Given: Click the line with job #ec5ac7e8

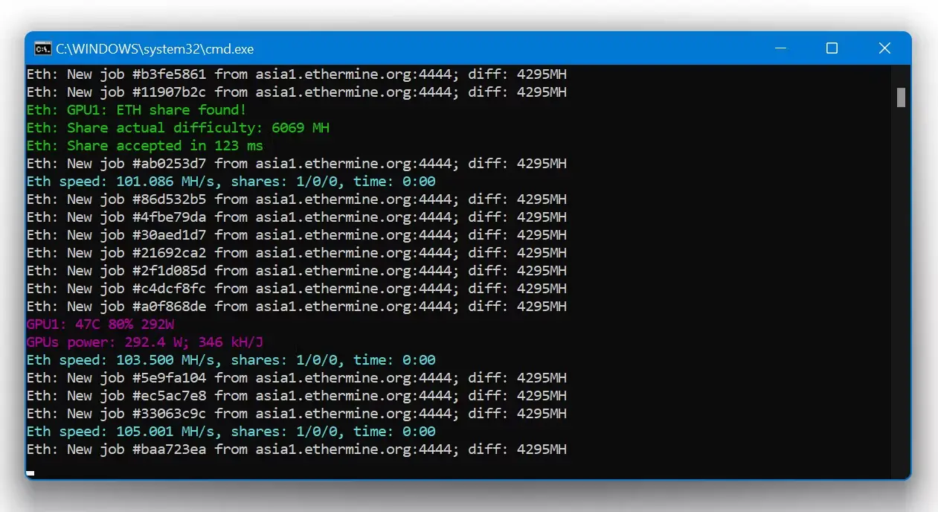Looking at the screenshot, I should pos(297,396).
